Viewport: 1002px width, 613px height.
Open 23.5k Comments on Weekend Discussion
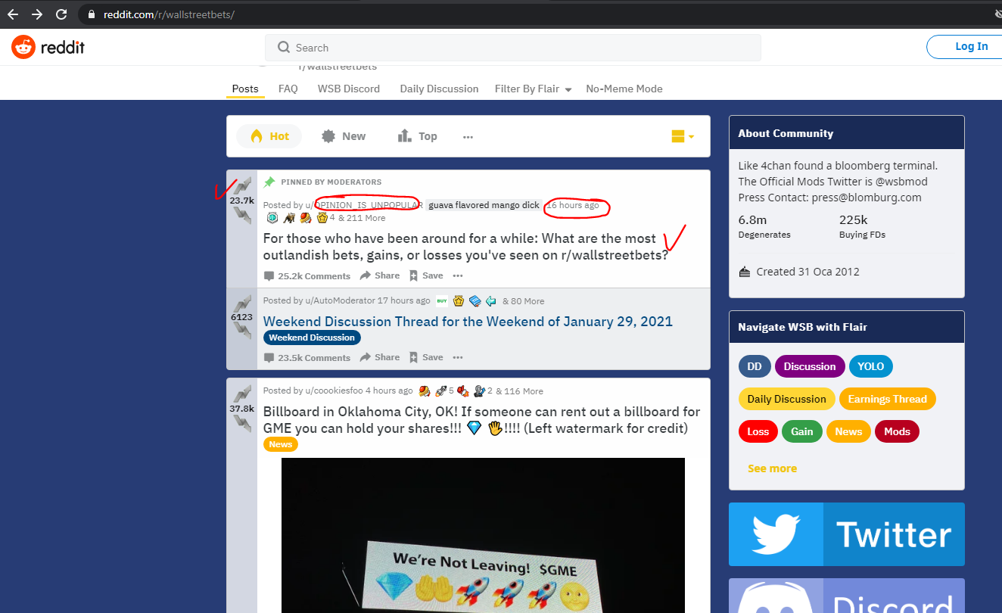[x=307, y=358]
